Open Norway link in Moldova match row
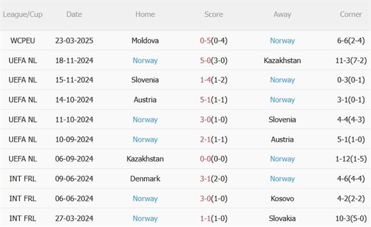The image size is (371, 227). 283,41
